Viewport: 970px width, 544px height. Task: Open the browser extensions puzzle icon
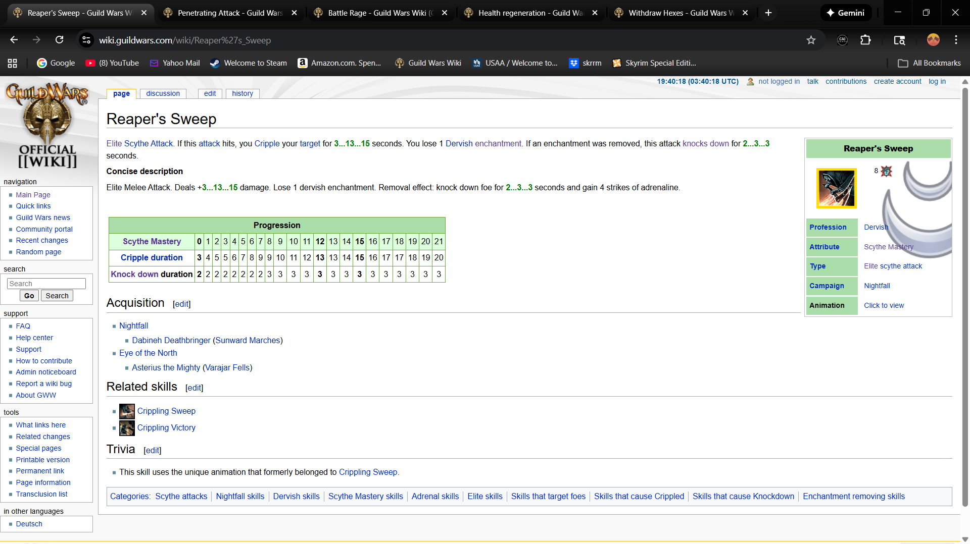click(865, 40)
